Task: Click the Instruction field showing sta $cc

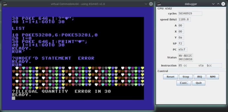Action: 200,65
